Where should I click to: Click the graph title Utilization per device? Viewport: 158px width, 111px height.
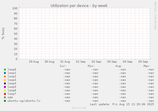click(x=79, y=6)
